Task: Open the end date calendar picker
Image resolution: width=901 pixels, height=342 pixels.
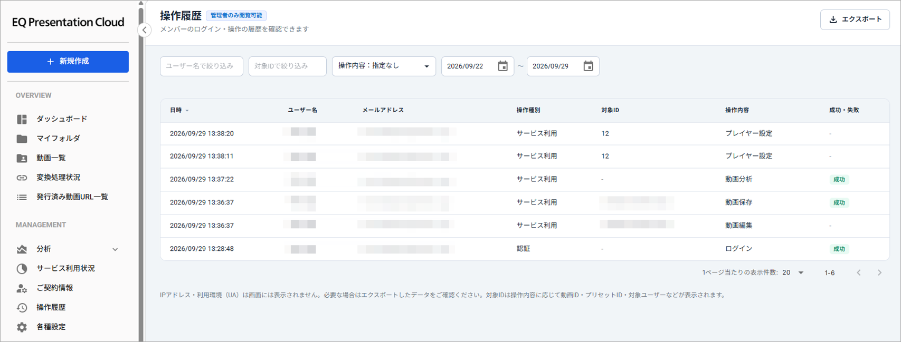Action: (x=589, y=66)
